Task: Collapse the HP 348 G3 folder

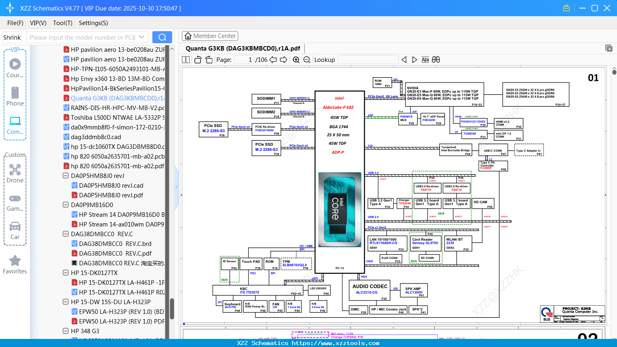Action: [66, 331]
